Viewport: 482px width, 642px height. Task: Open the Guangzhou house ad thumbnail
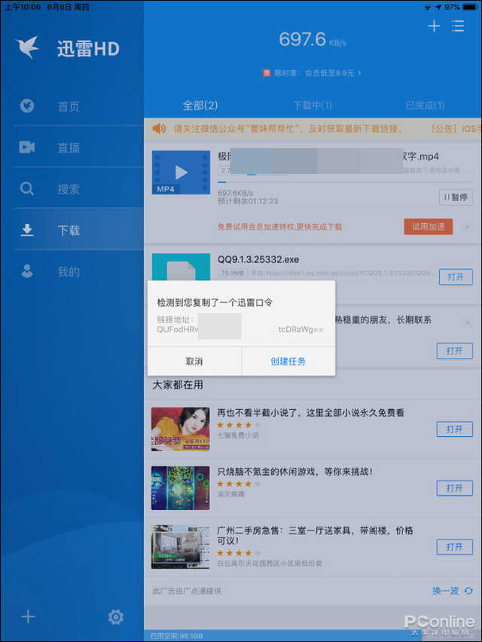(x=181, y=547)
